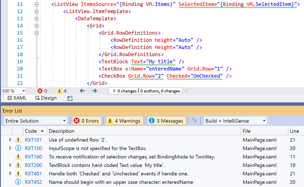
Task: Toggle the 4 Warnings filter button
Action: pos(124,121)
